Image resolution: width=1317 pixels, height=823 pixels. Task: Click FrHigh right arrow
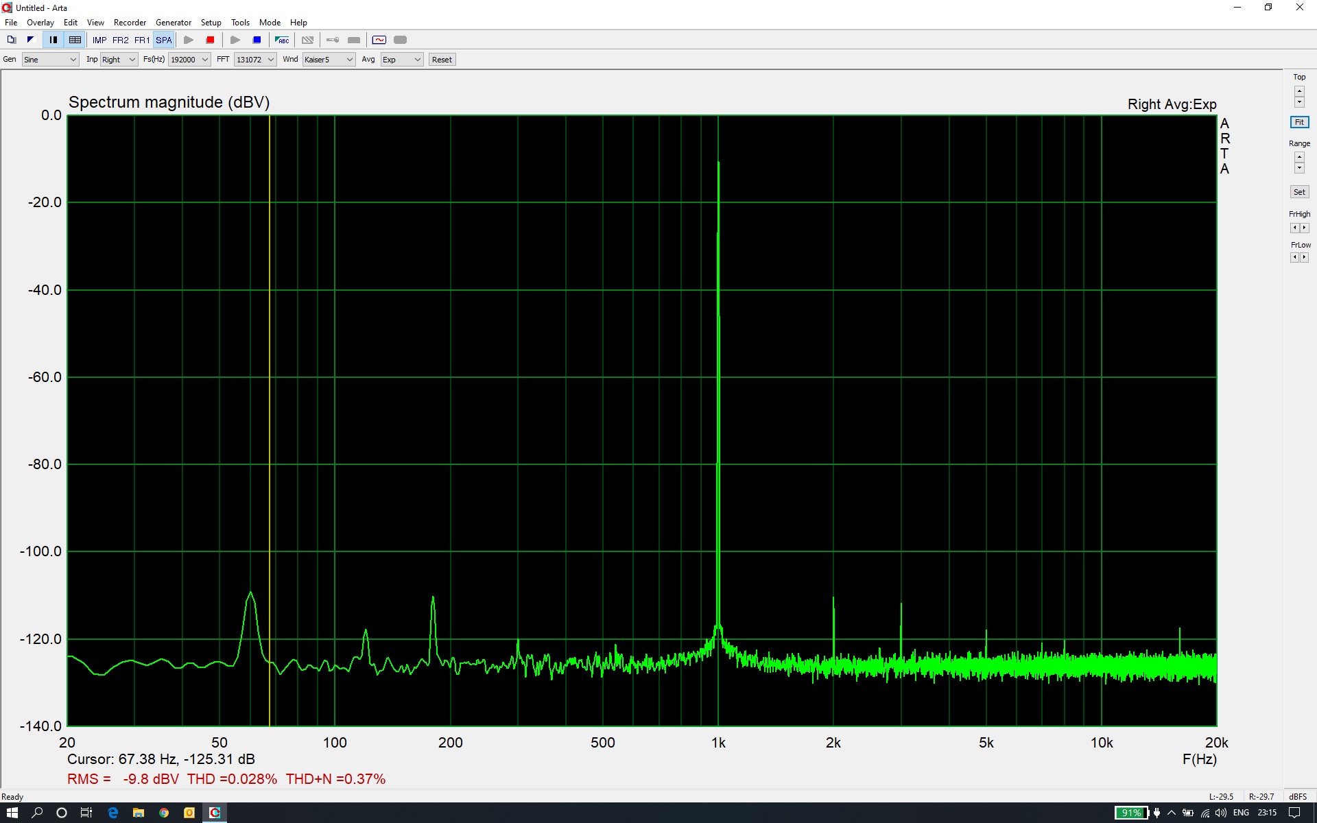[x=1304, y=228]
